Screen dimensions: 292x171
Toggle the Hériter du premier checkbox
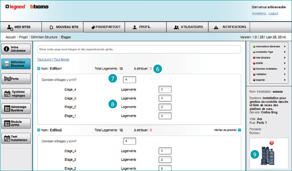(x=239, y=130)
